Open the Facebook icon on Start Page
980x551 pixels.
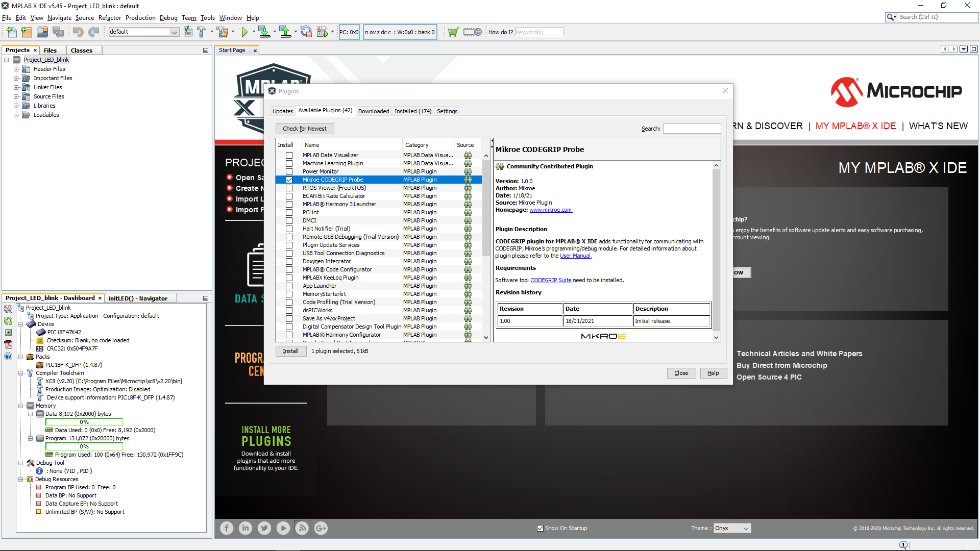227,528
